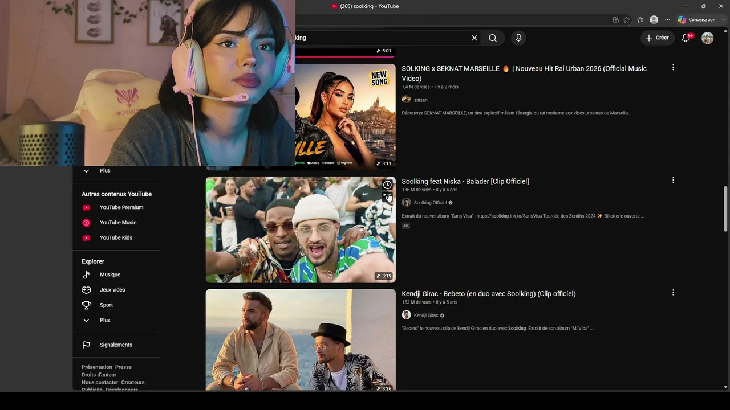Add this page to browser favorites

coord(627,20)
